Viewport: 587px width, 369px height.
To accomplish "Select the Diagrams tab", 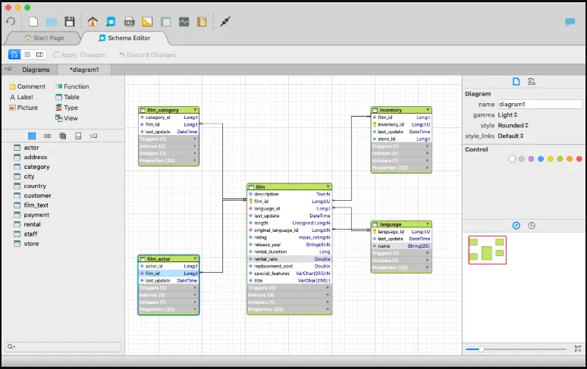I will [x=36, y=70].
